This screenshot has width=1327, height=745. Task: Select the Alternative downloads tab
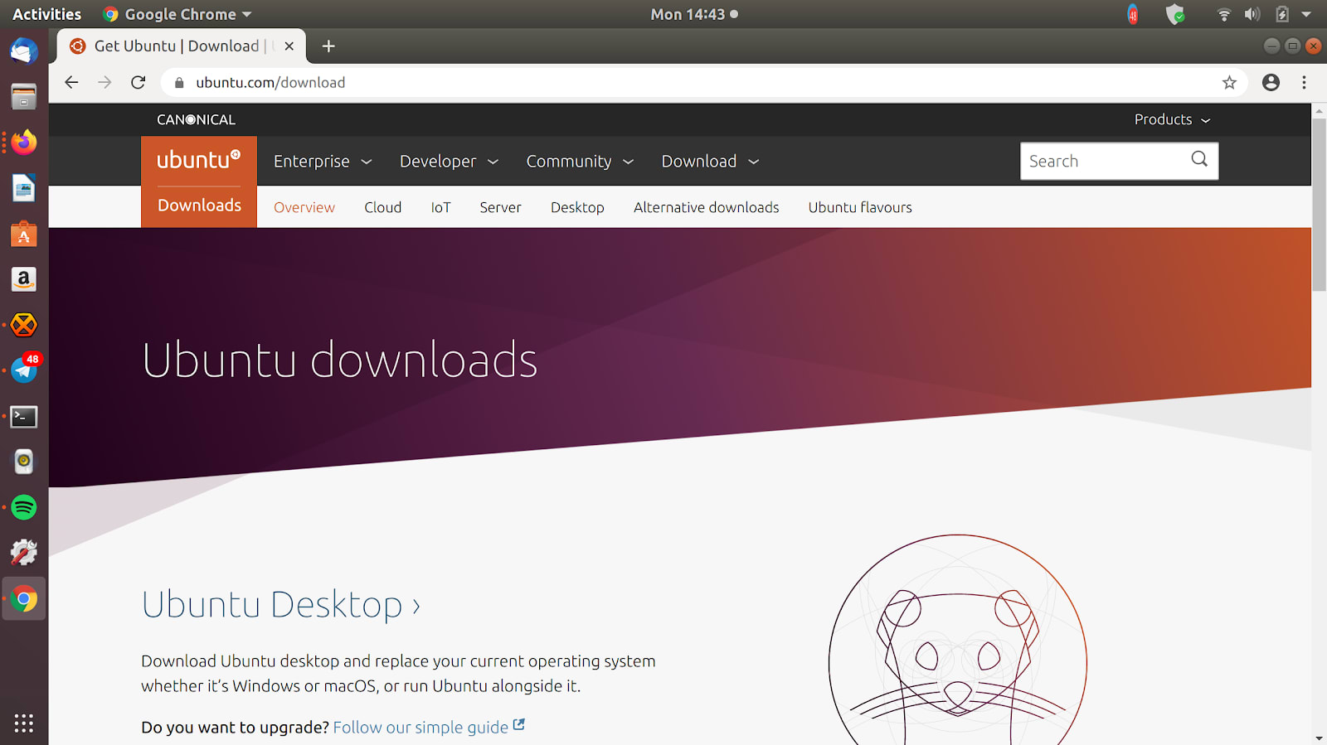pos(707,207)
